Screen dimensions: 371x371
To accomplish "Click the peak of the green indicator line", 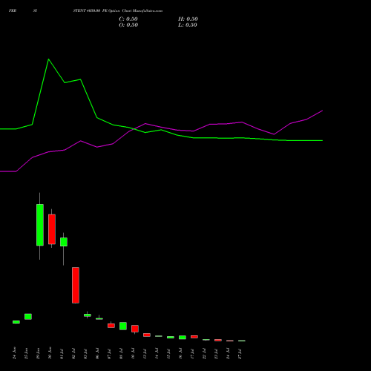I will [x=48, y=59].
